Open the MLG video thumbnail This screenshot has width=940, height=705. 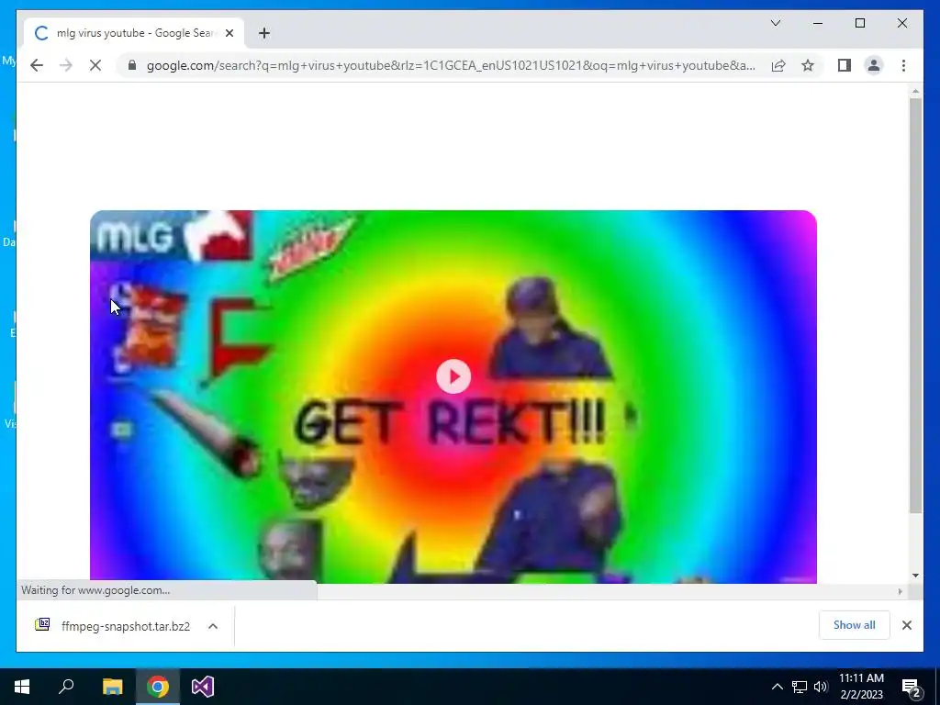click(x=453, y=397)
